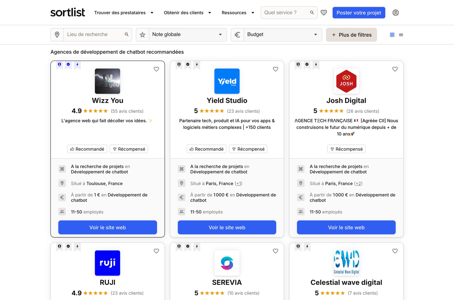Open the Budget dropdown
The image size is (454, 300).
[x=283, y=35]
